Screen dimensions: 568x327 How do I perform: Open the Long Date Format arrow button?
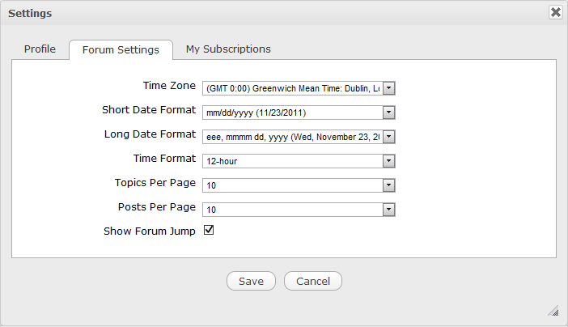388,137
